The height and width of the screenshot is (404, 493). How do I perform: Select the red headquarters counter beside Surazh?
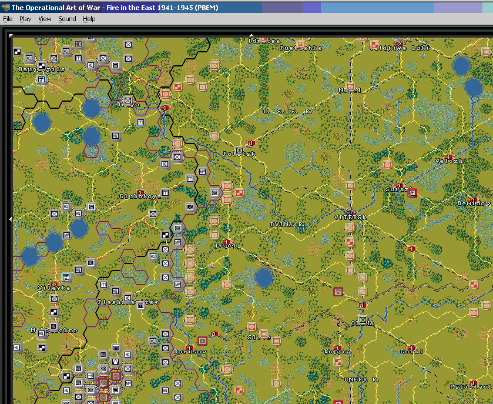coord(412,193)
